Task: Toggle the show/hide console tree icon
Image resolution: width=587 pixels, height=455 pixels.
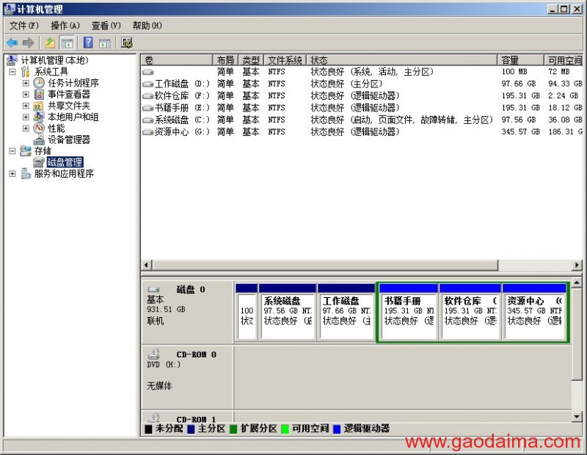Action: (x=67, y=43)
